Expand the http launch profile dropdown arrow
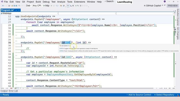The image size is (180, 101). 50,6
